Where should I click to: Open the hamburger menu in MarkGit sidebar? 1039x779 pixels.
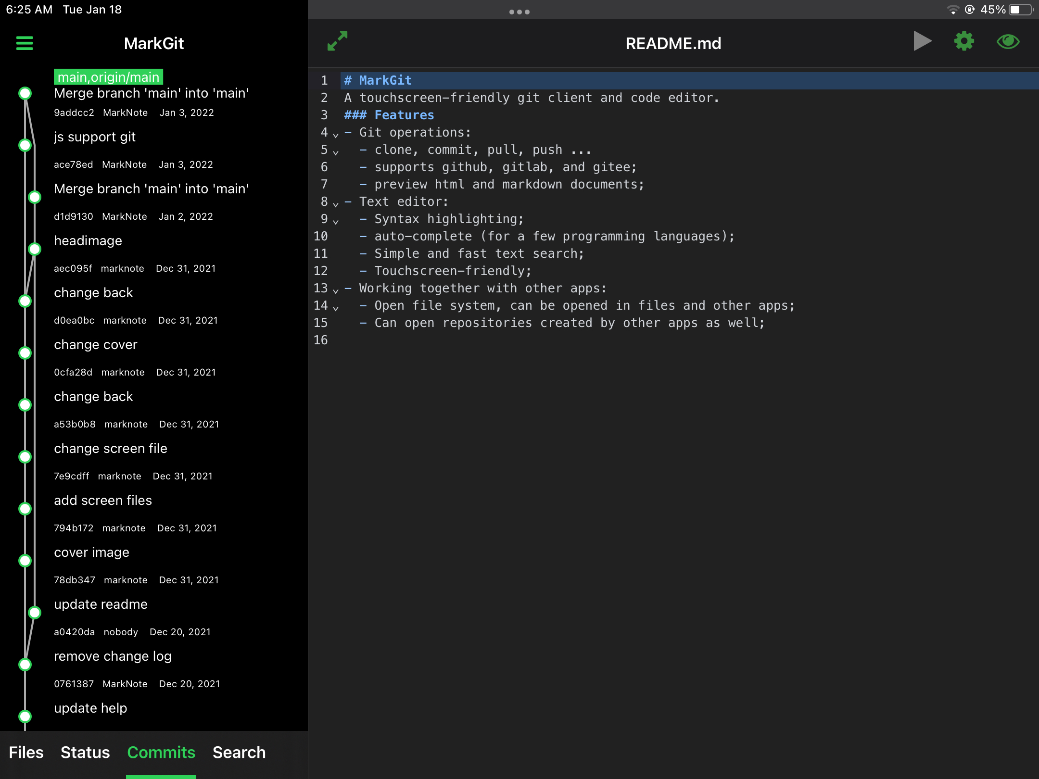point(25,43)
